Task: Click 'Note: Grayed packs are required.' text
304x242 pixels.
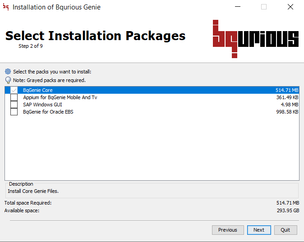Action: (49, 80)
